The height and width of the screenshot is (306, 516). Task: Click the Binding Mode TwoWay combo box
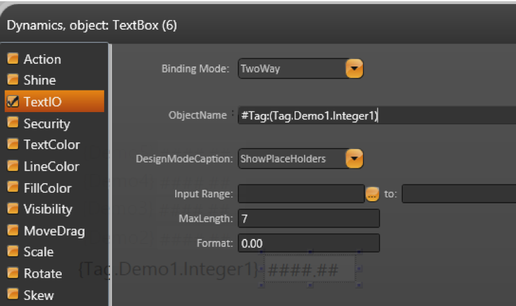tap(292, 68)
